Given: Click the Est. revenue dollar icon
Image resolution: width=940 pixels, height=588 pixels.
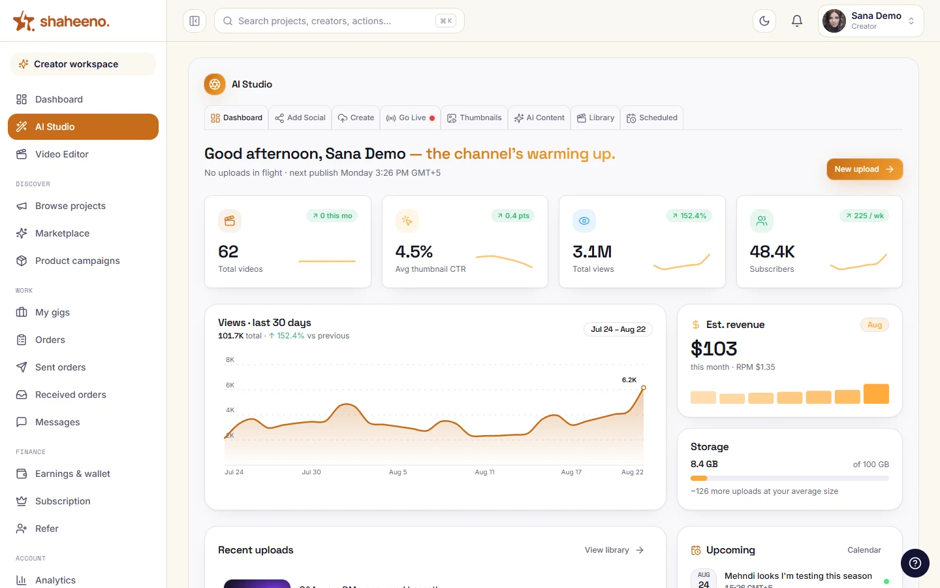Looking at the screenshot, I should [x=696, y=325].
